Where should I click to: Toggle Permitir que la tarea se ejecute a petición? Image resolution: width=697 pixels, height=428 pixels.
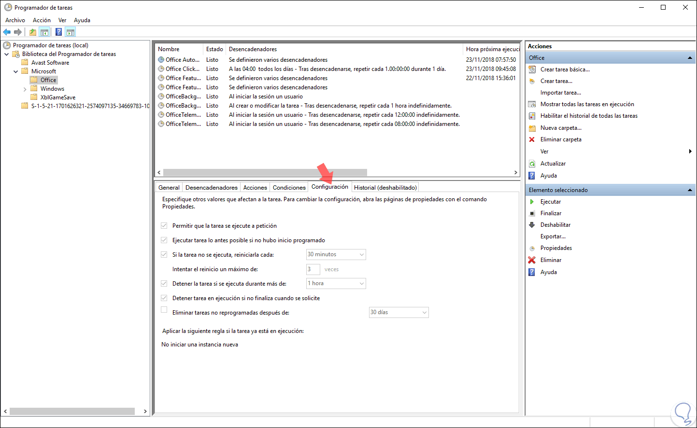click(x=164, y=225)
